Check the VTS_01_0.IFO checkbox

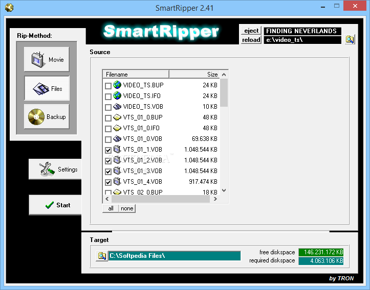point(108,129)
